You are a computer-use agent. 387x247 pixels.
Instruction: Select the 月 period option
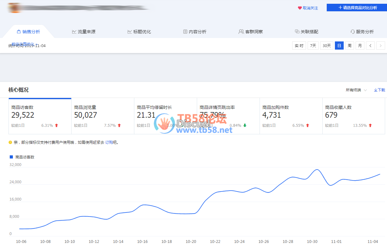(360, 46)
